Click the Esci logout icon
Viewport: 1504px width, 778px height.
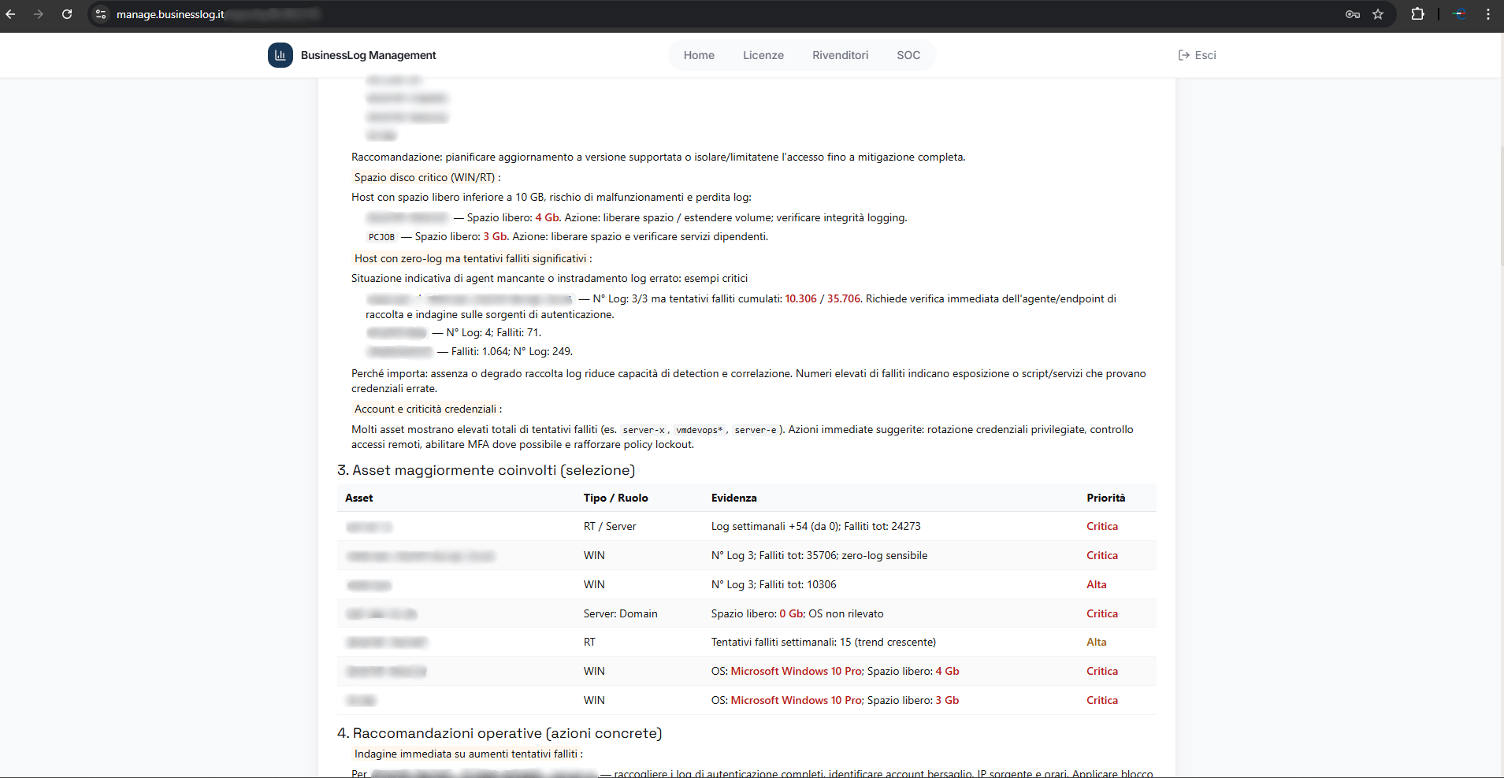1184,55
